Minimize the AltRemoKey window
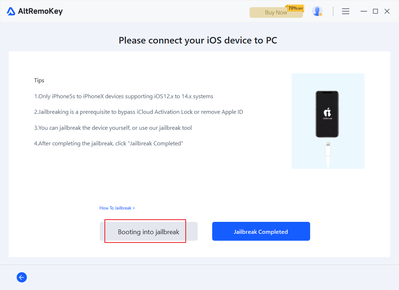Image resolution: width=399 pixels, height=290 pixels. point(363,11)
